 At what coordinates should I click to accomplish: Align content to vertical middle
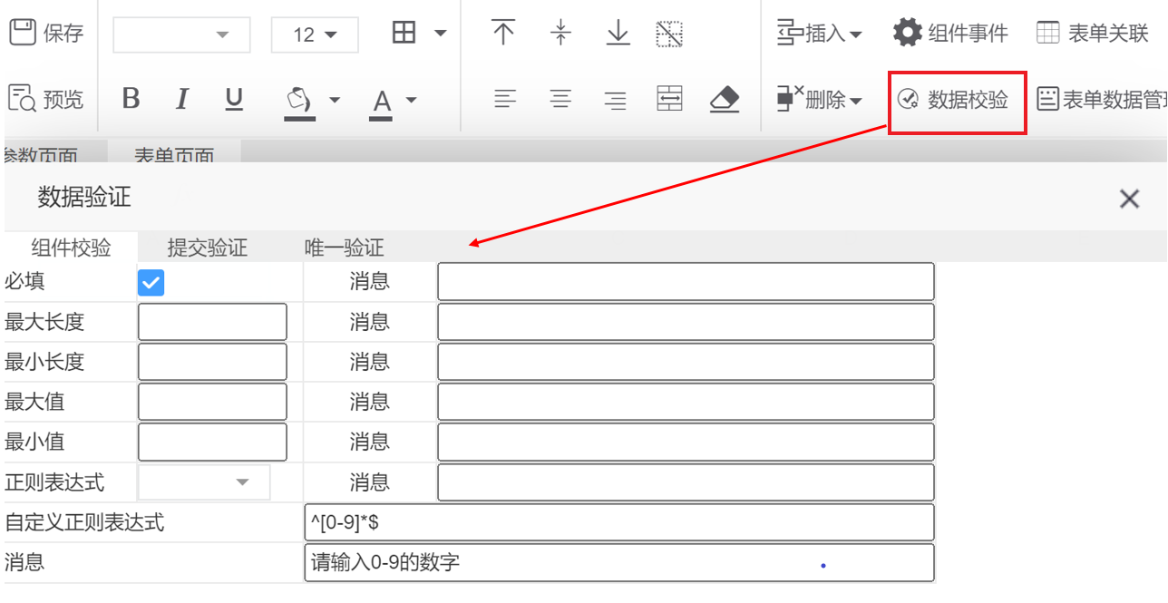[560, 34]
